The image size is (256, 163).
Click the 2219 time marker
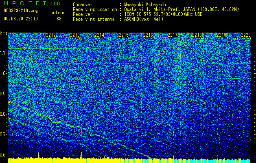tap(221, 35)
